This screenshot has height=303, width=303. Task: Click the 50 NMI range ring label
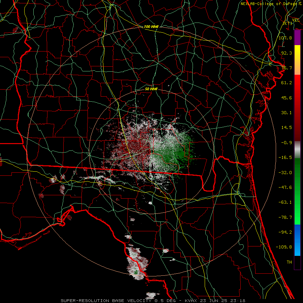[151, 89]
